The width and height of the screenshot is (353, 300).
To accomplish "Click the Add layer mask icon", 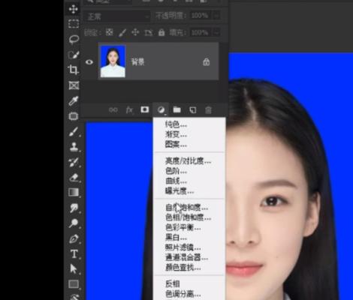I will (145, 109).
